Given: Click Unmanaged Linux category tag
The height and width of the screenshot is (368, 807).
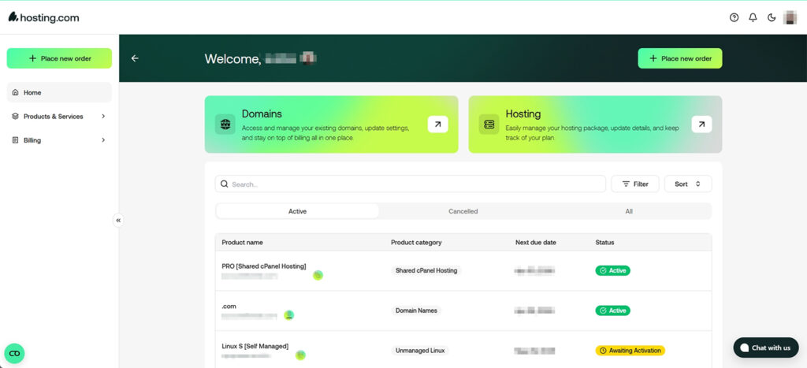Looking at the screenshot, I should point(420,351).
